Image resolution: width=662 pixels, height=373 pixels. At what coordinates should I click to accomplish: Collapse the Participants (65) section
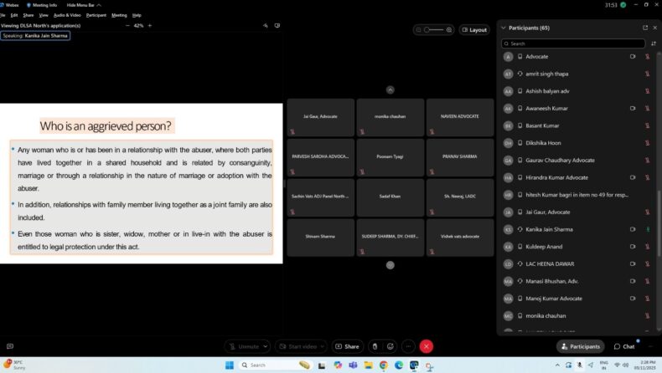point(504,28)
